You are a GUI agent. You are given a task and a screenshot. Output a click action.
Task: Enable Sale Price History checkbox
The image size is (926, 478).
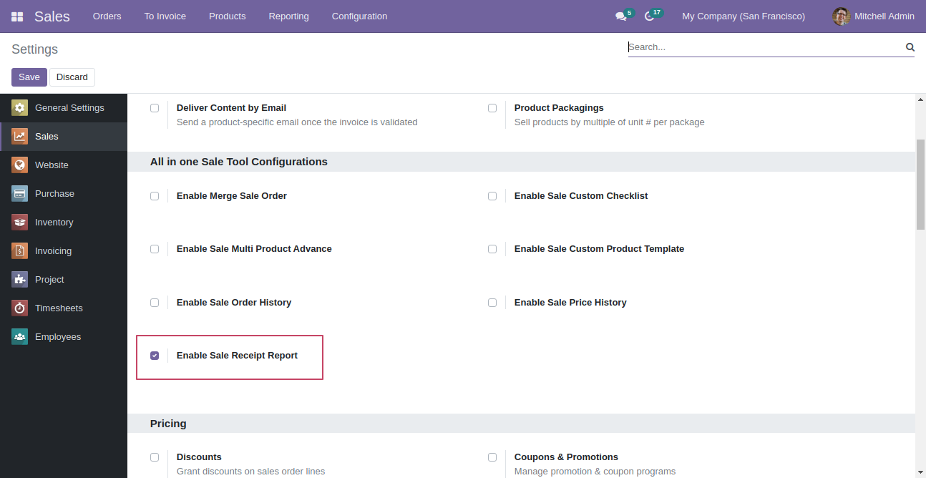pos(492,303)
